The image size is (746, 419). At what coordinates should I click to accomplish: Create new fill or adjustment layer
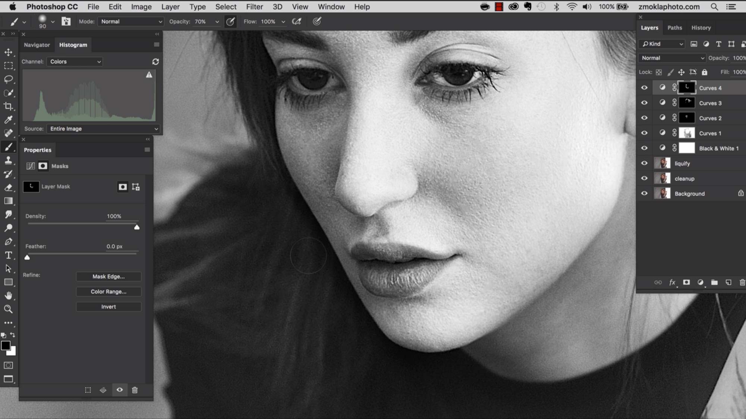[700, 282]
